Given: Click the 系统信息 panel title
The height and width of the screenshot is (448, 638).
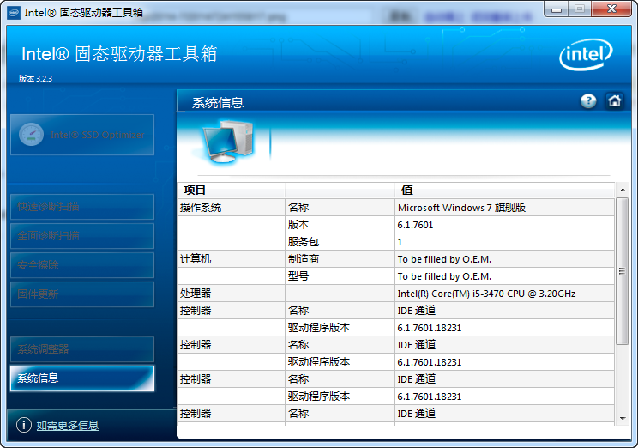Looking at the screenshot, I should coord(218,103).
